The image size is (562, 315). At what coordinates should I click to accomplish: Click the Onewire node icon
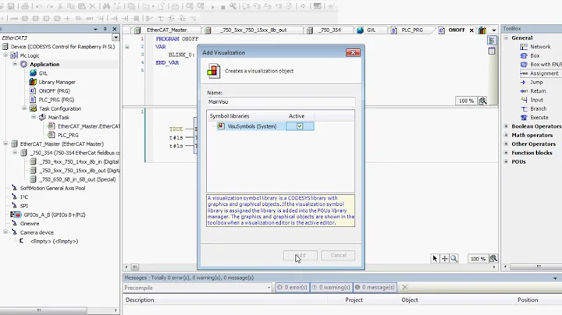pos(14,223)
